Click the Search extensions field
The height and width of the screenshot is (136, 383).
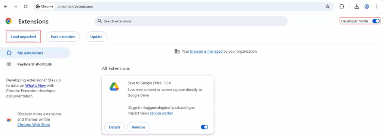191,21
